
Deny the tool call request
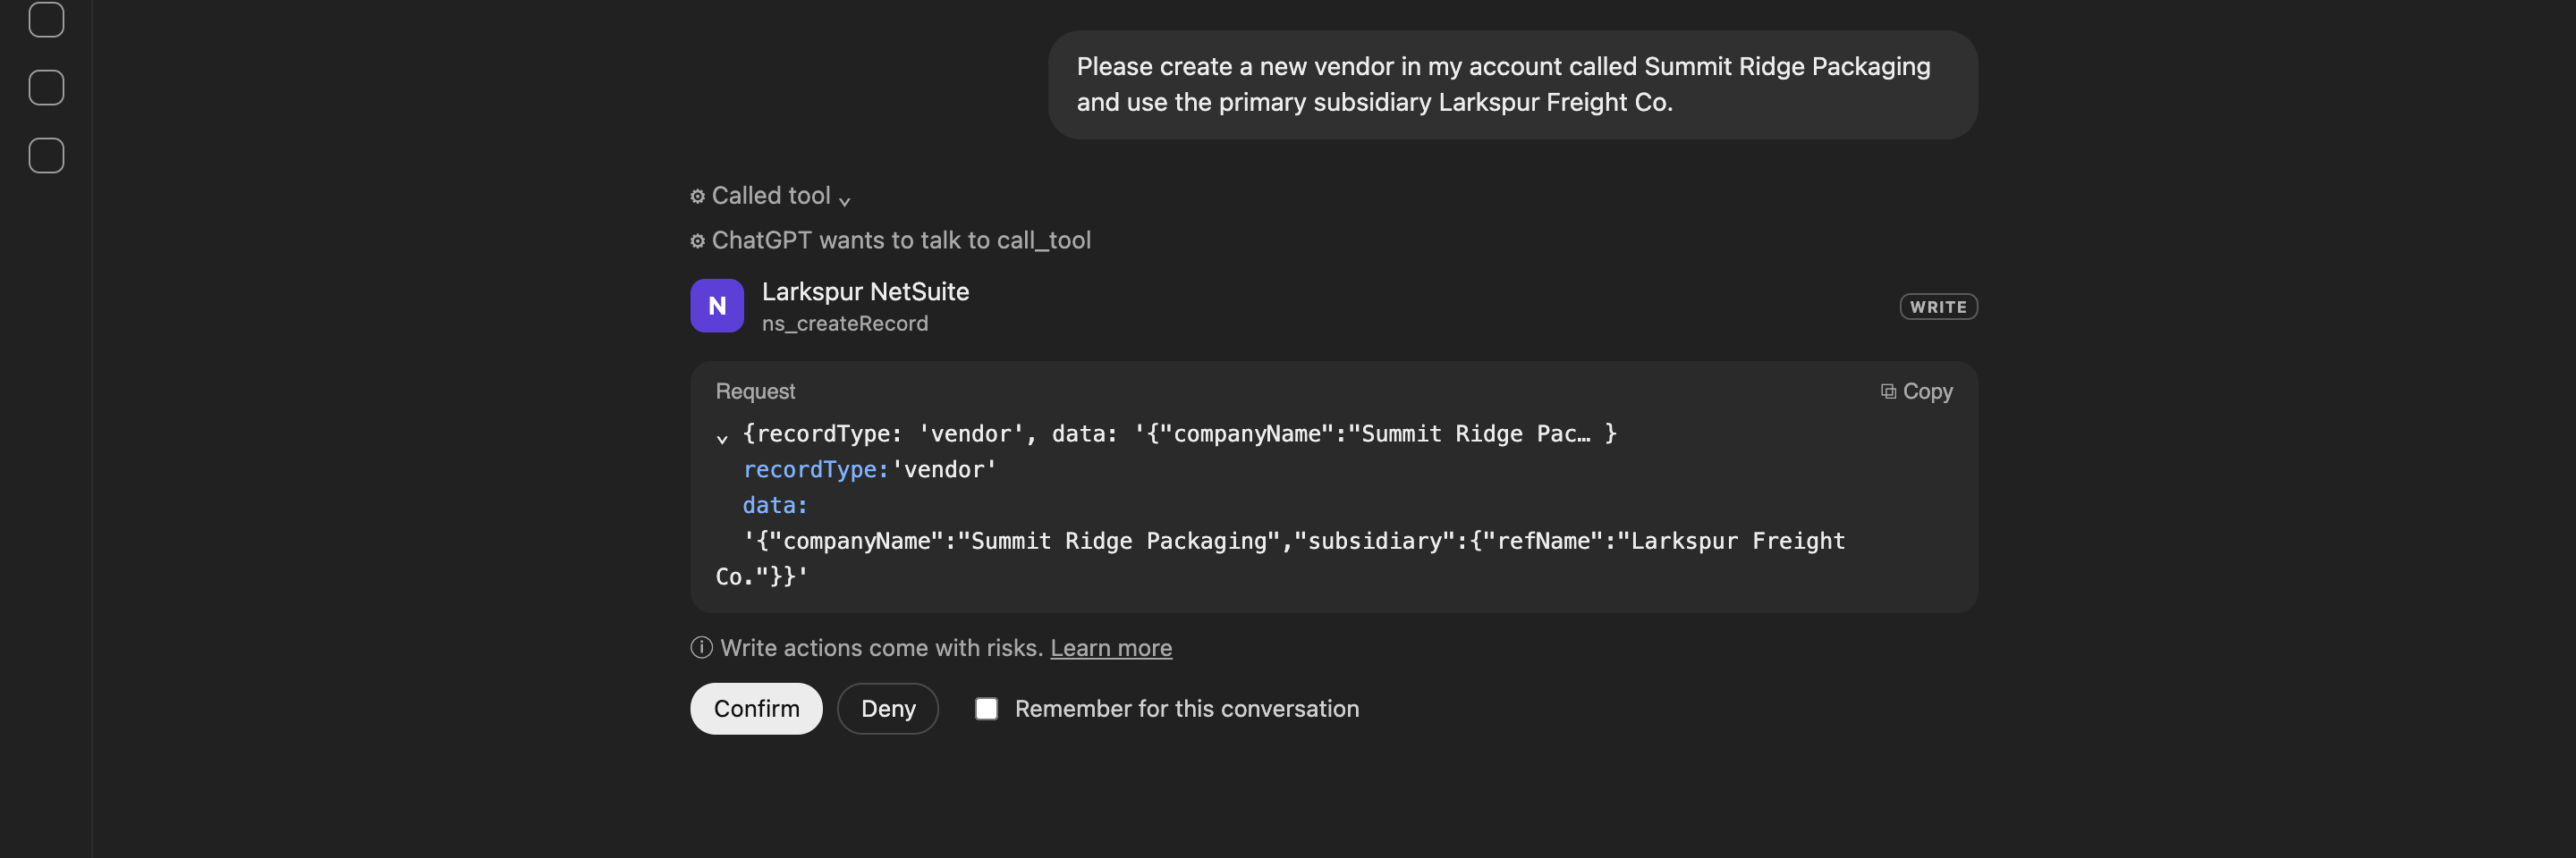point(888,709)
